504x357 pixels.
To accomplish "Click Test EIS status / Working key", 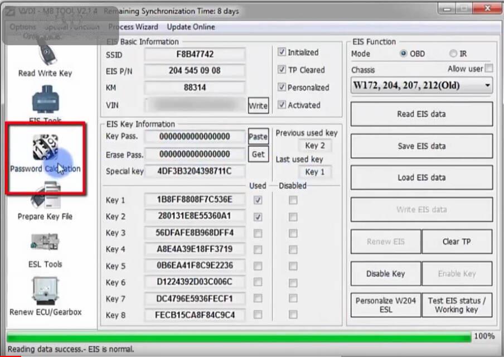I will pos(457,305).
